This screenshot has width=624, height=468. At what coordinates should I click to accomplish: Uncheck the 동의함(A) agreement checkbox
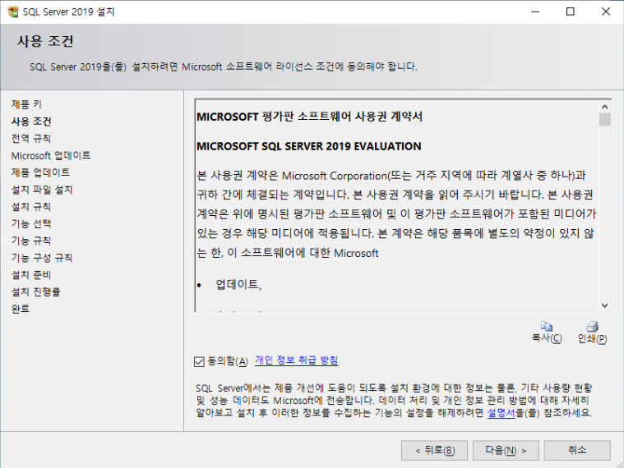pyautogui.click(x=199, y=361)
